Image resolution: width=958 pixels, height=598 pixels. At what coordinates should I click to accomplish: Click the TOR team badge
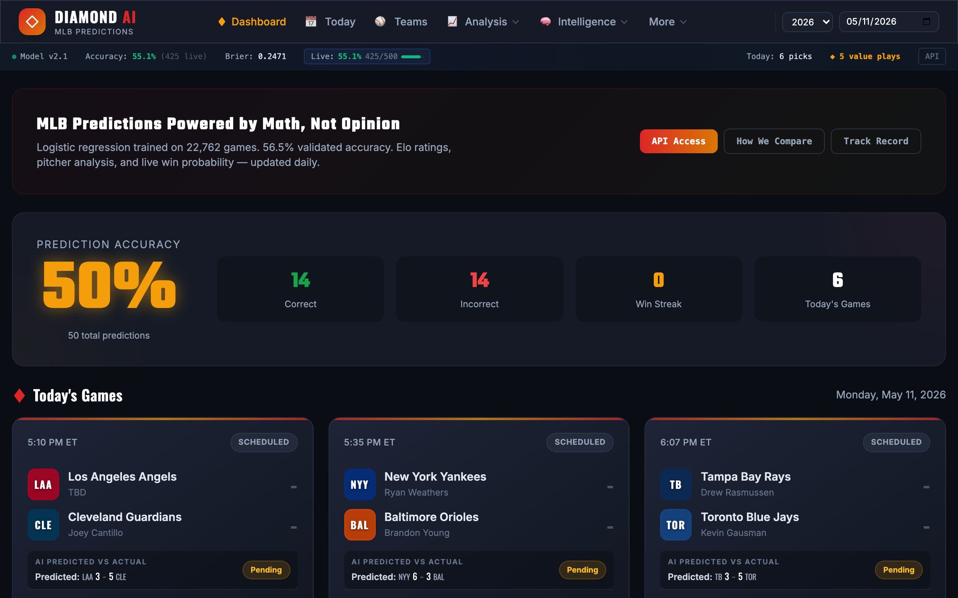(x=676, y=525)
